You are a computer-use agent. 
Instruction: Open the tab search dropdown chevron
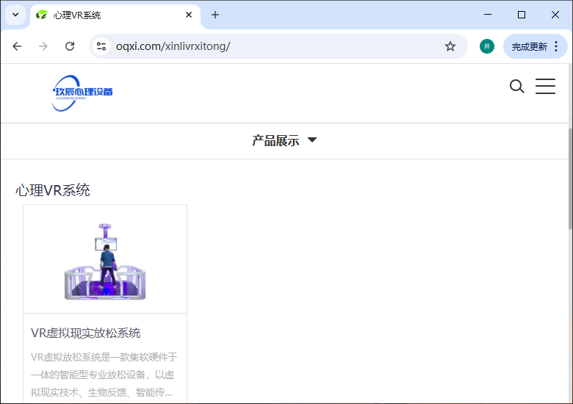pyautogui.click(x=15, y=15)
